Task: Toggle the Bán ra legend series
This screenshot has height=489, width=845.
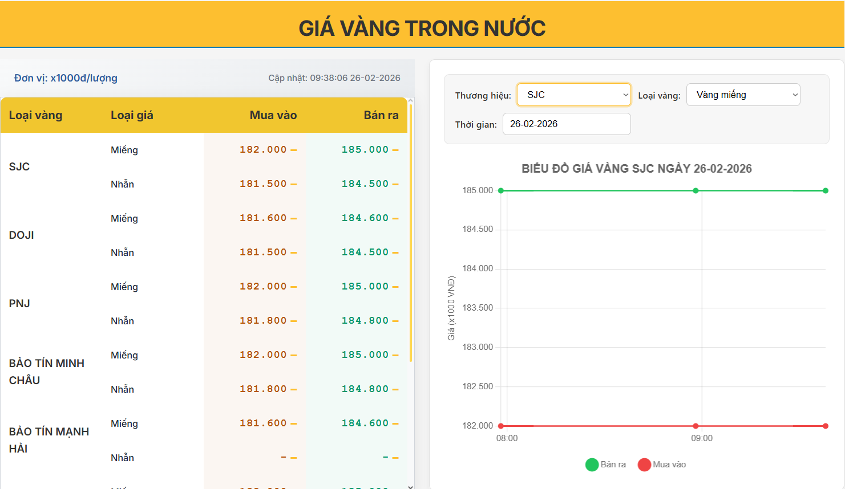Action: coord(605,464)
